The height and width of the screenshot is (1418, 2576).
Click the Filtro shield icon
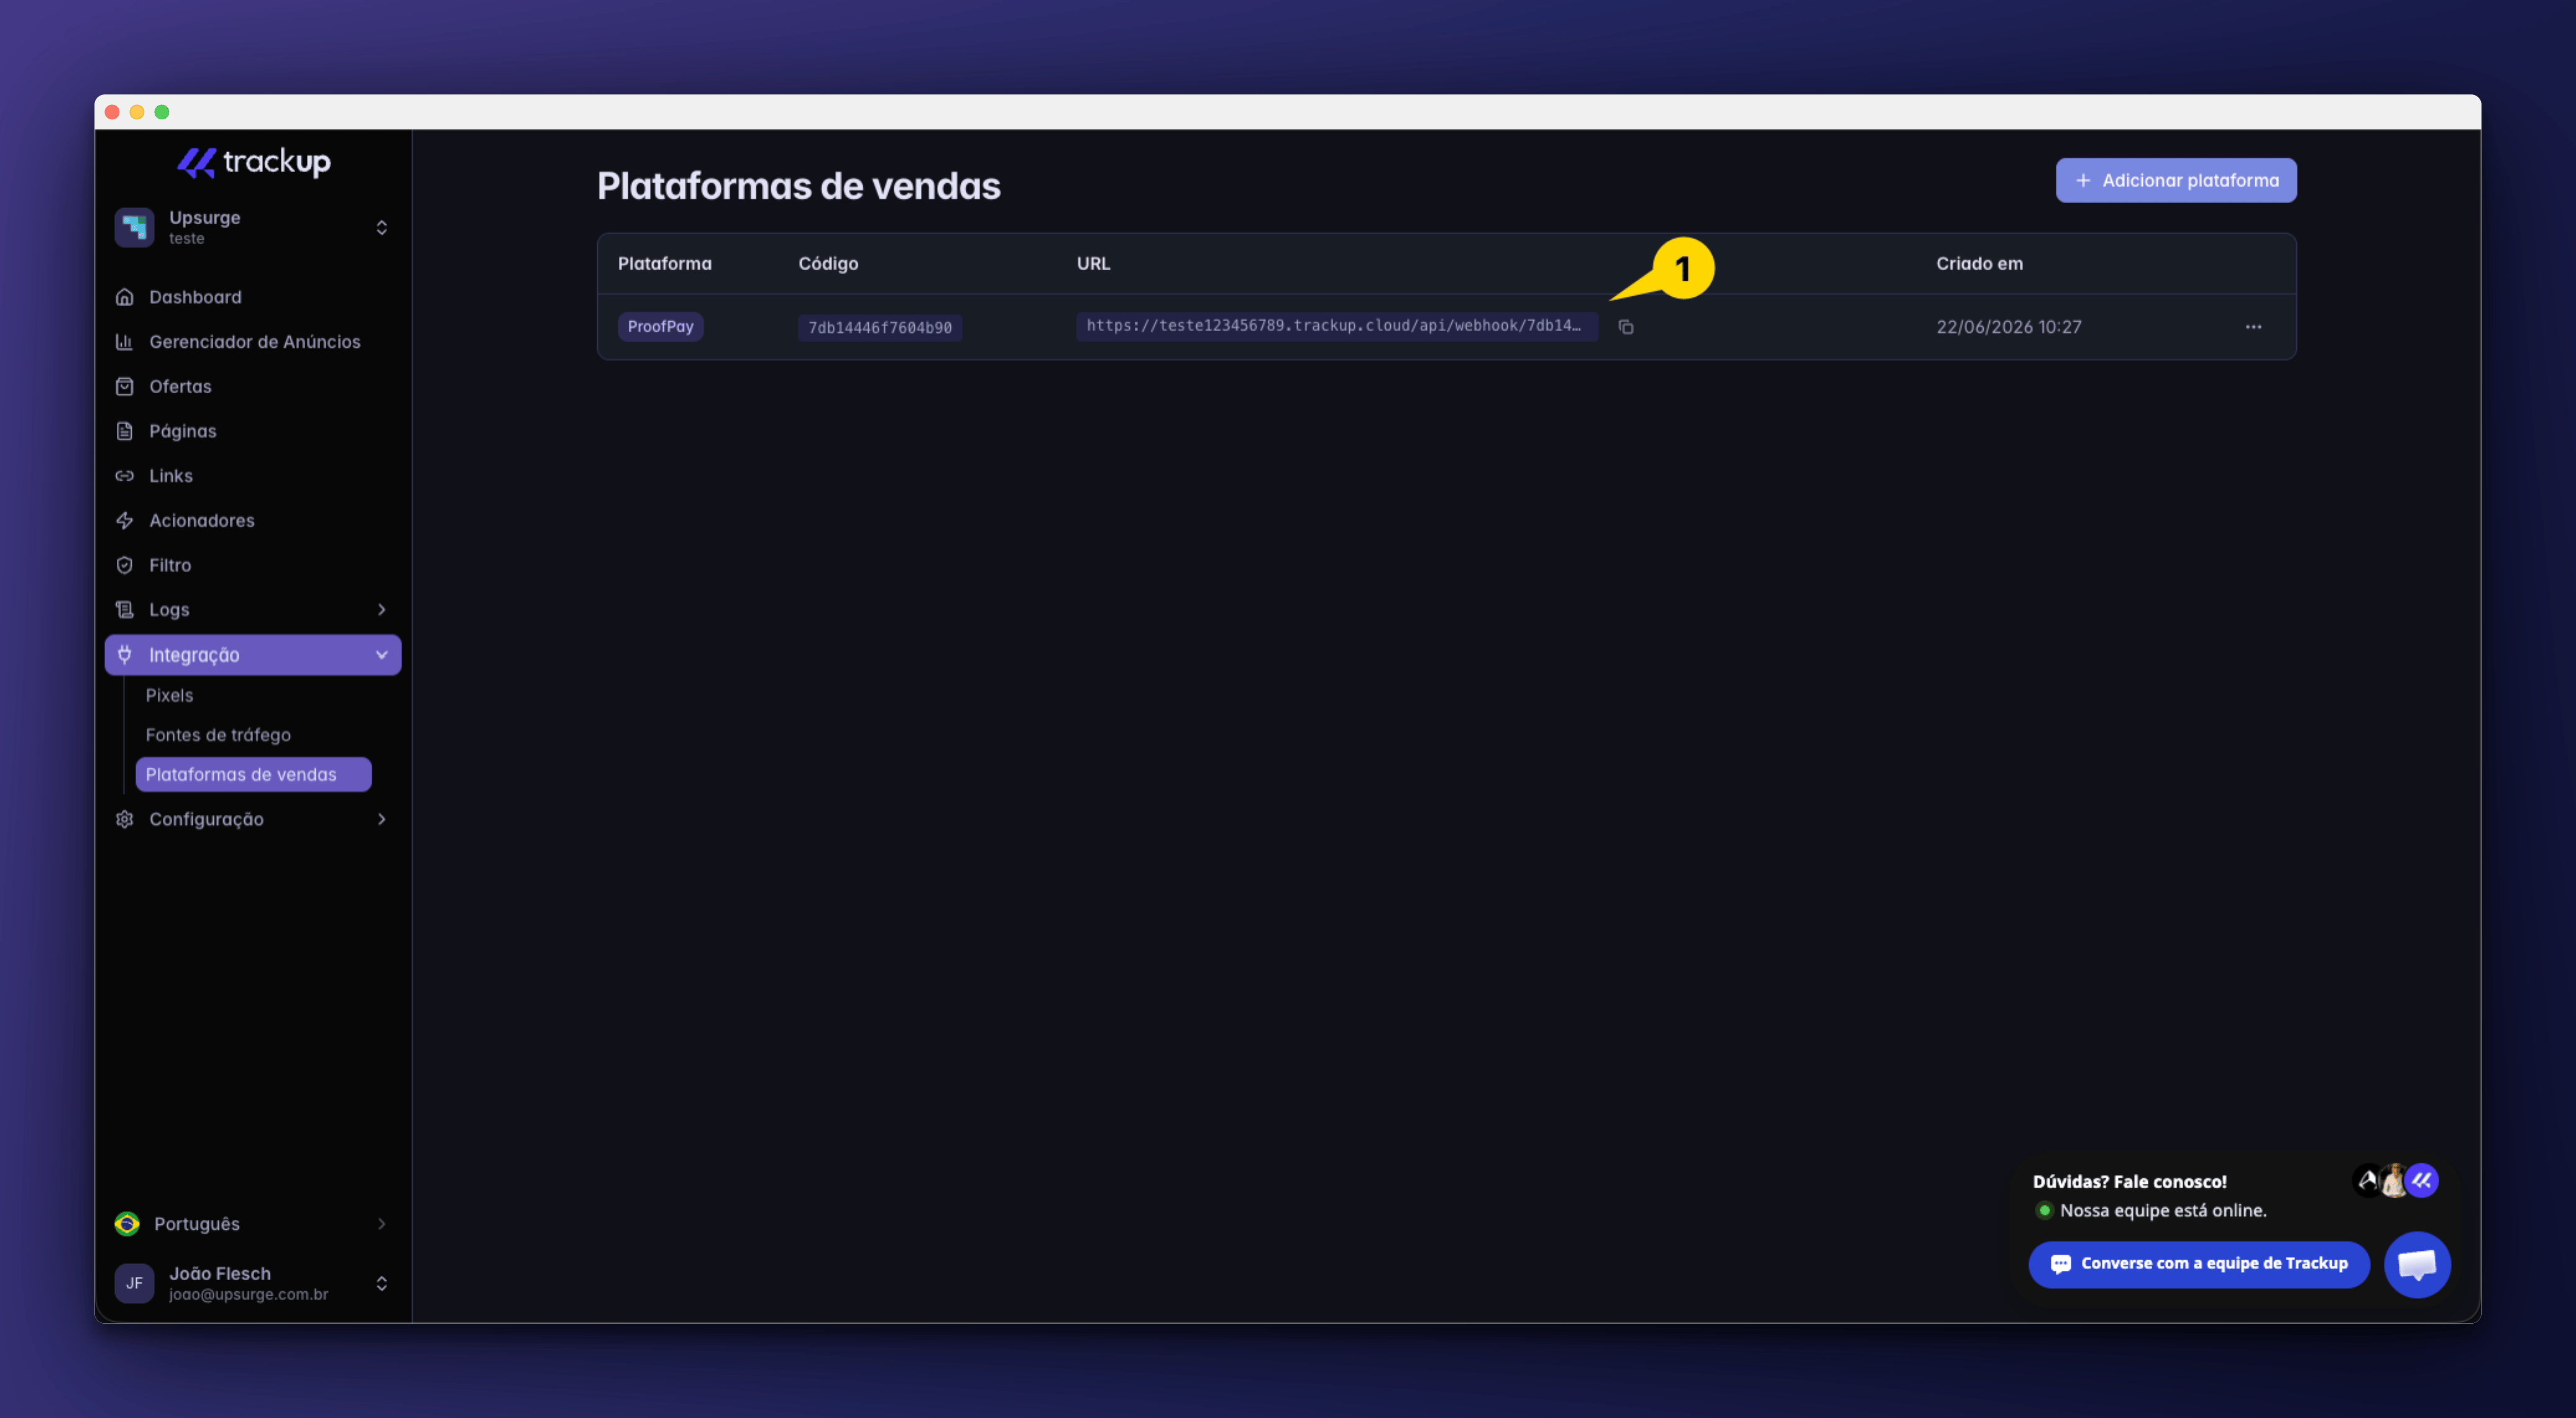point(125,566)
